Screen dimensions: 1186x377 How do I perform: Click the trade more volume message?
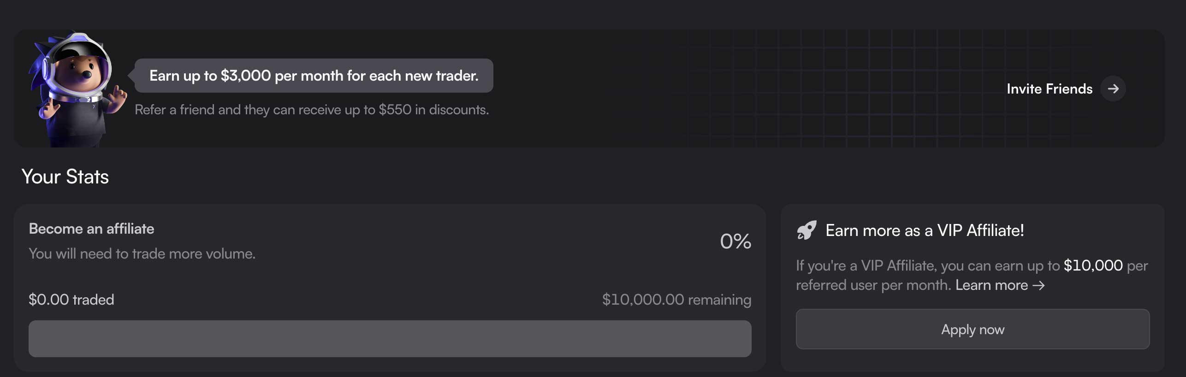142,253
